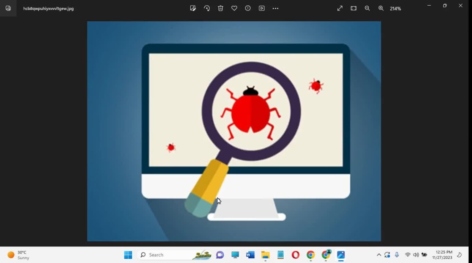Rotate the image with the rotate icon

coord(207,8)
